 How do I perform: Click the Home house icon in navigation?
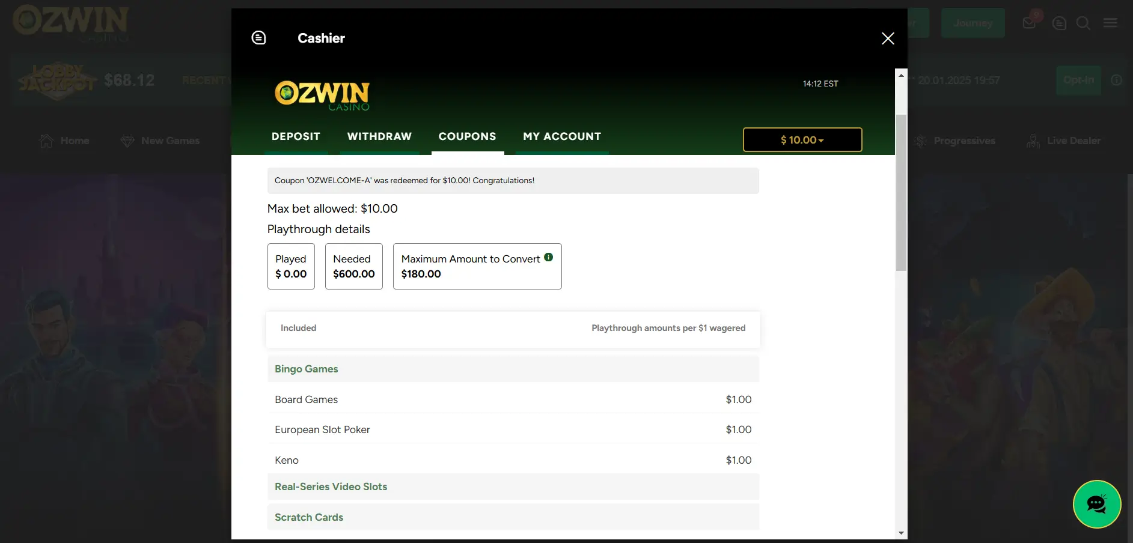pyautogui.click(x=46, y=141)
